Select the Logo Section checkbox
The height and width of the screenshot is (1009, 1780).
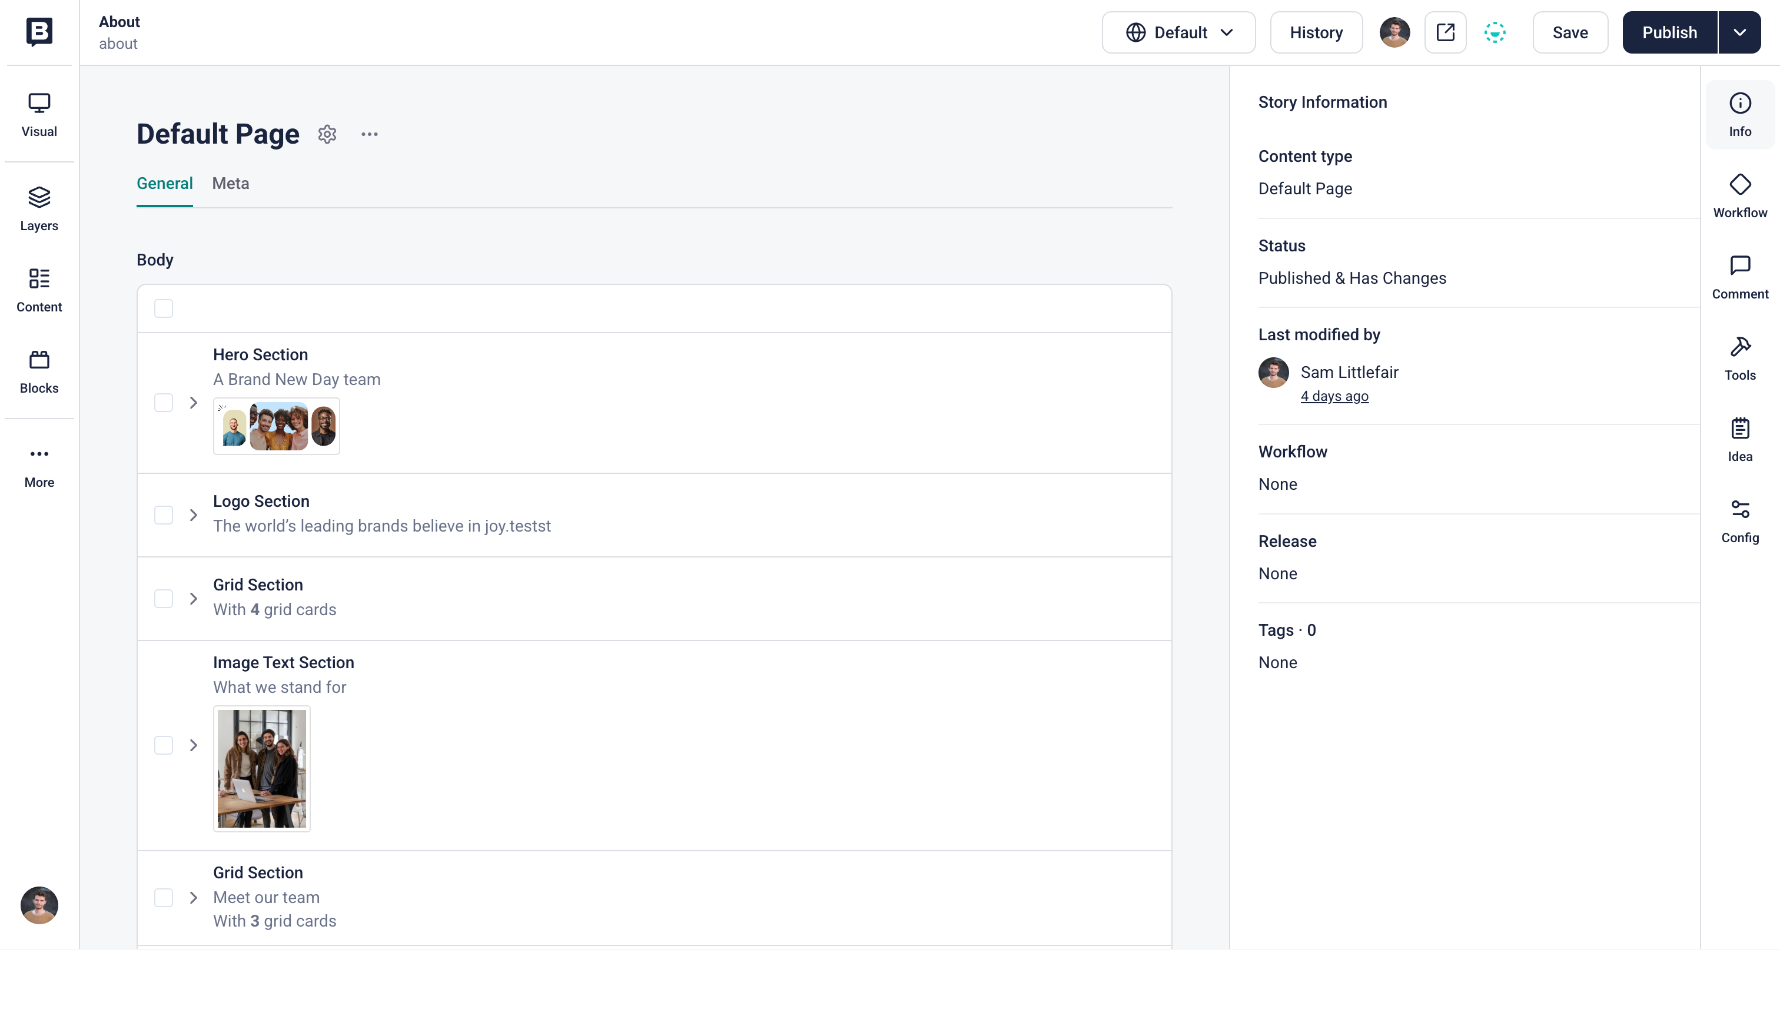(x=164, y=515)
